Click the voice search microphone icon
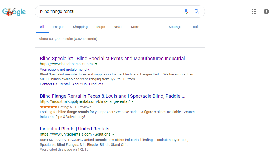The width and height of the screenshot is (272, 156). coord(186,12)
